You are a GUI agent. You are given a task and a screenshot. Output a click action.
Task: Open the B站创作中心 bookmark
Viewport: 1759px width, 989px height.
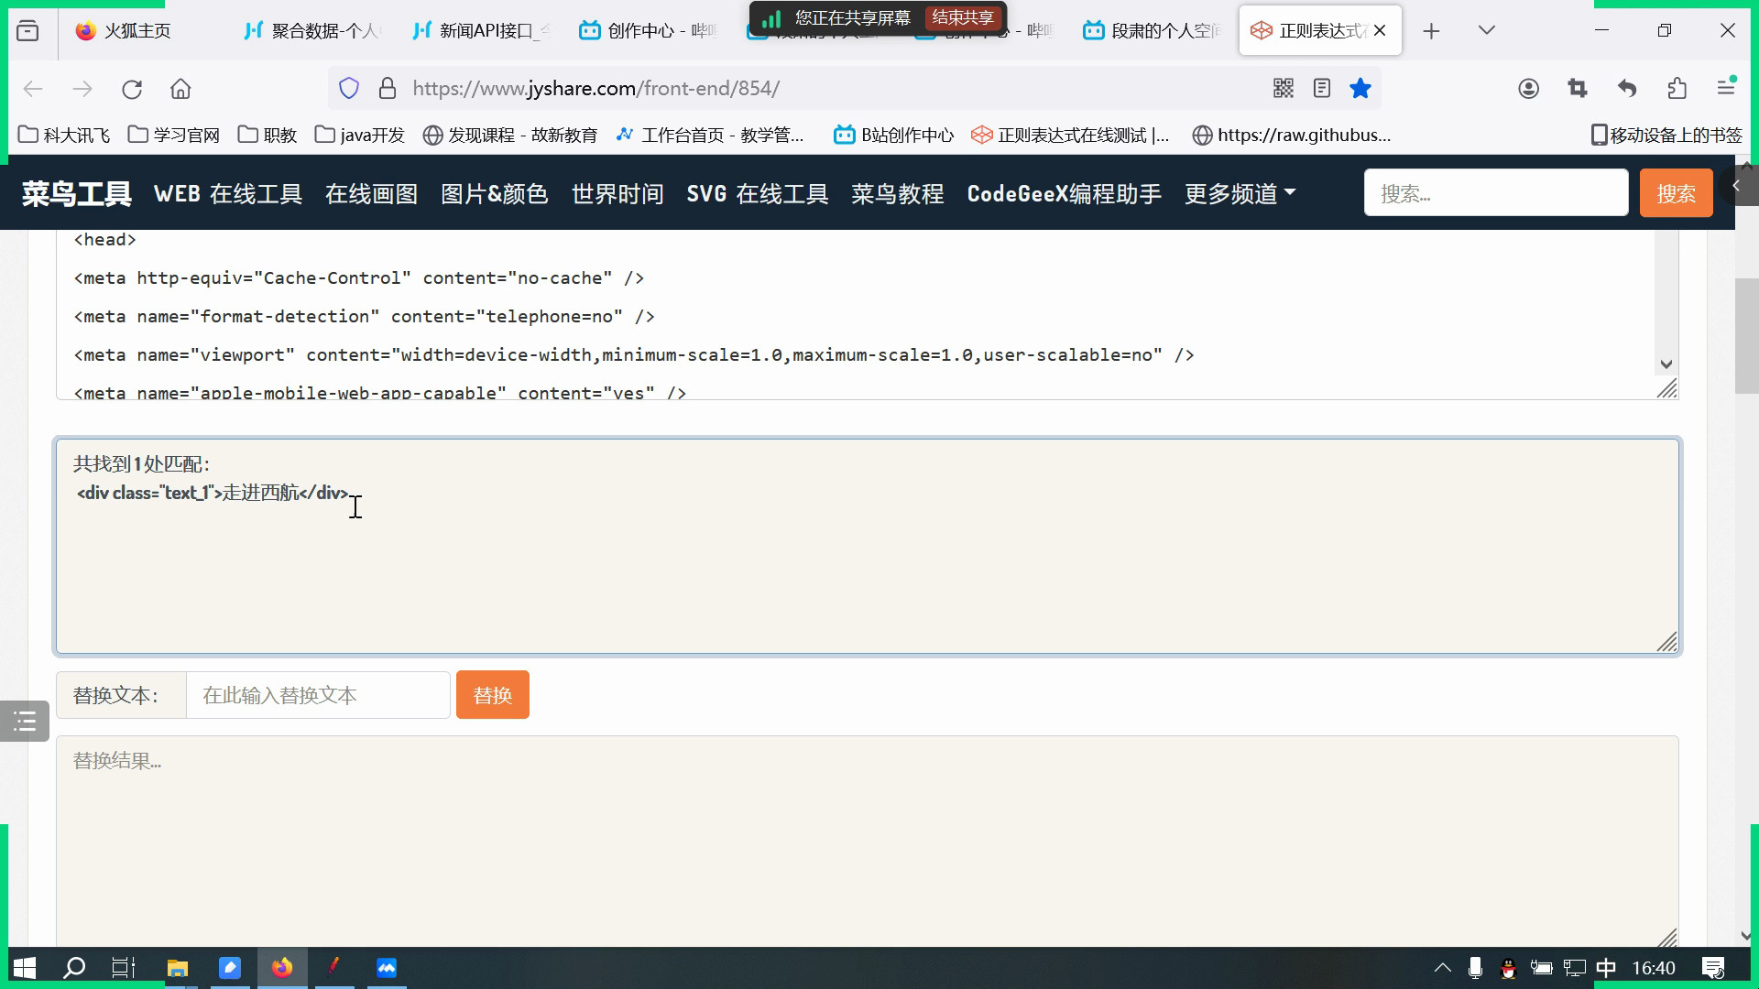tap(893, 136)
